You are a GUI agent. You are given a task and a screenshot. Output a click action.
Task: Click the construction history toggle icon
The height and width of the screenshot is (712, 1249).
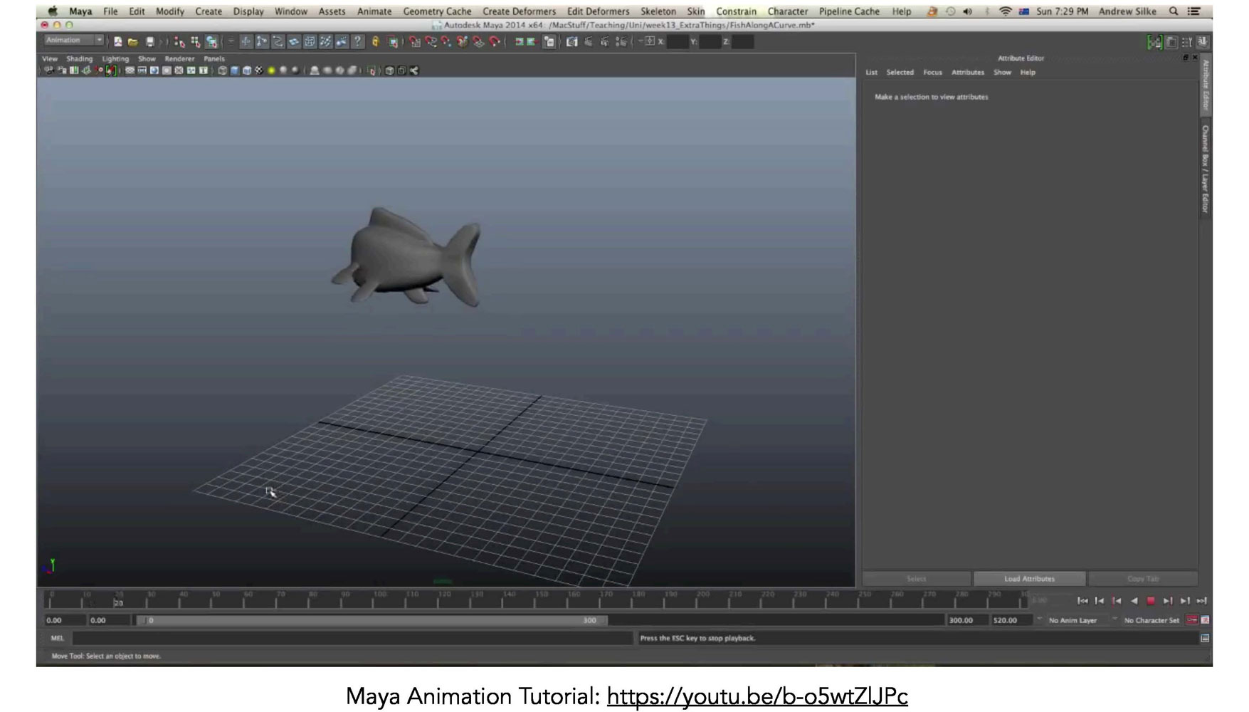pyautogui.click(x=549, y=41)
